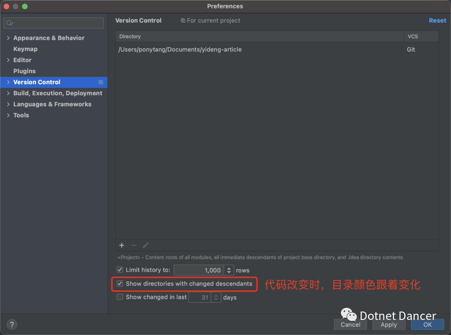Adjust history rows stepper arrows
Viewport: 451px width, 335px height.
tap(229, 270)
